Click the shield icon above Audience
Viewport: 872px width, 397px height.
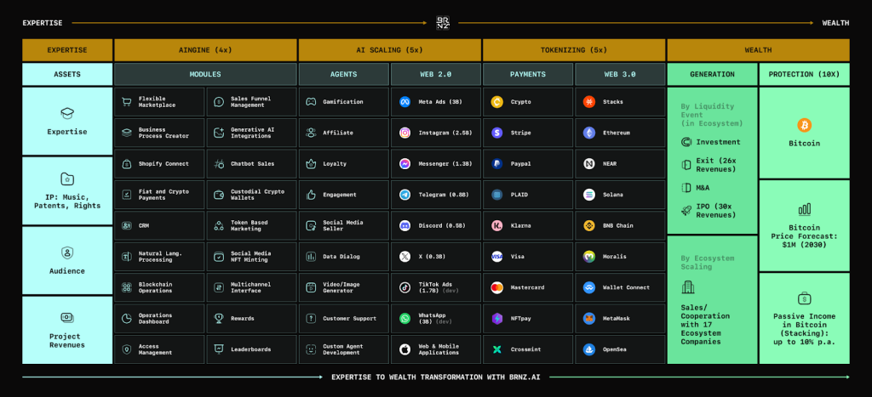(66, 253)
